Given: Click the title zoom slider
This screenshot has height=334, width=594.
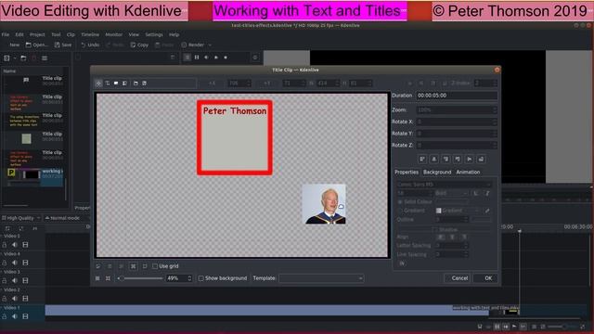Looking at the screenshot, I should (140, 278).
